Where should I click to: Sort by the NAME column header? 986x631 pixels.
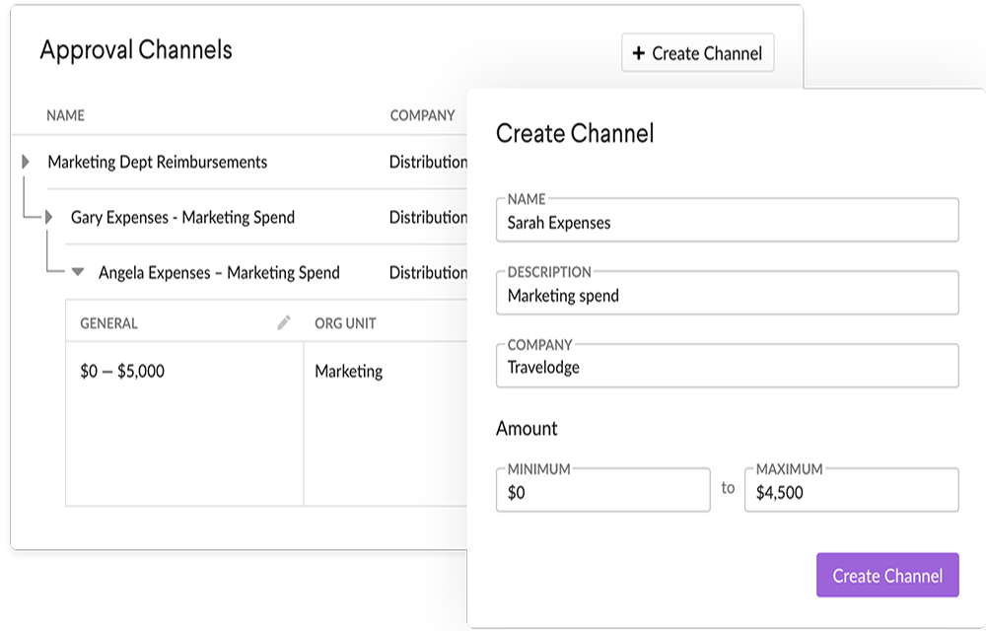point(66,115)
